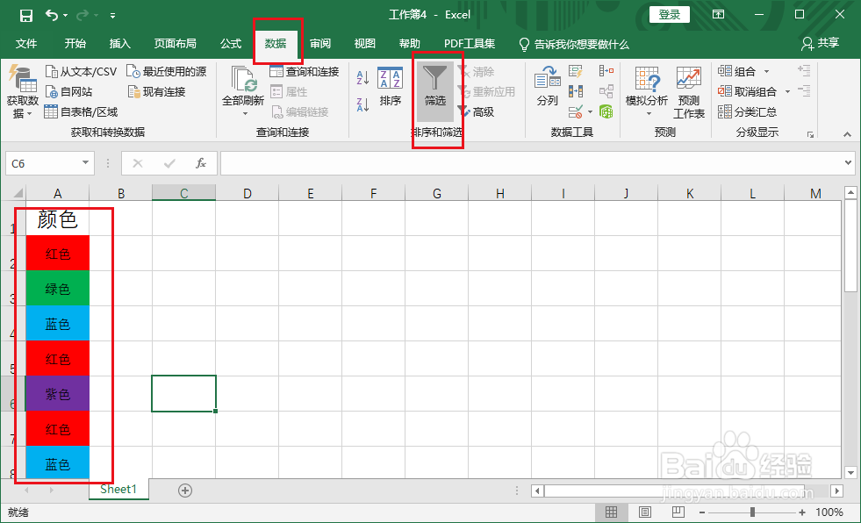Image resolution: width=861 pixels, height=523 pixels.
Task: Click the Sign in (登录) button
Action: [x=670, y=15]
